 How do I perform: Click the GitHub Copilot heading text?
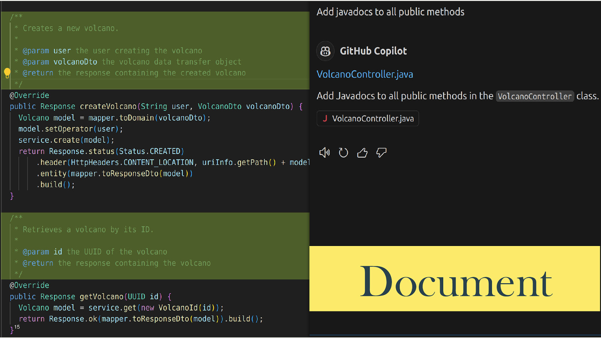click(373, 51)
